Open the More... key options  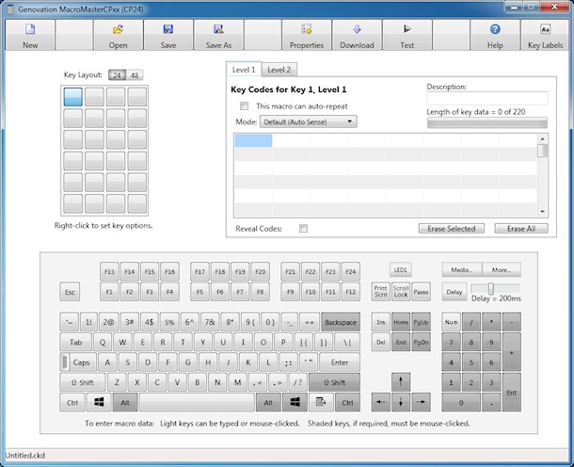coord(502,269)
